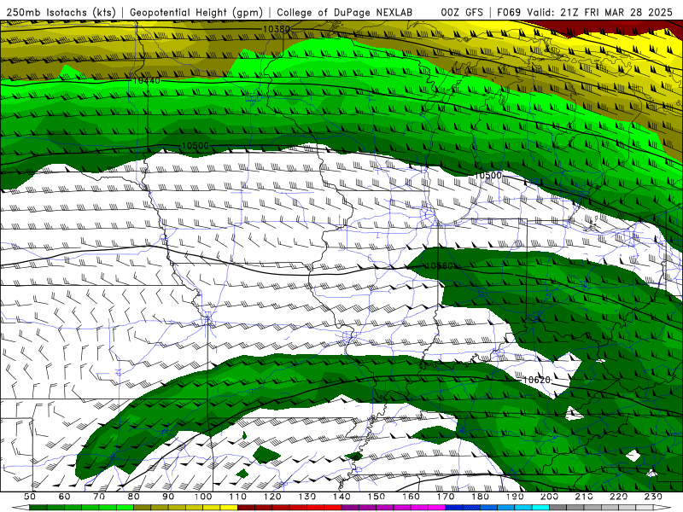The width and height of the screenshot is (683, 512).
Task: Click the 50 knot color bar label
Action: coord(30,497)
